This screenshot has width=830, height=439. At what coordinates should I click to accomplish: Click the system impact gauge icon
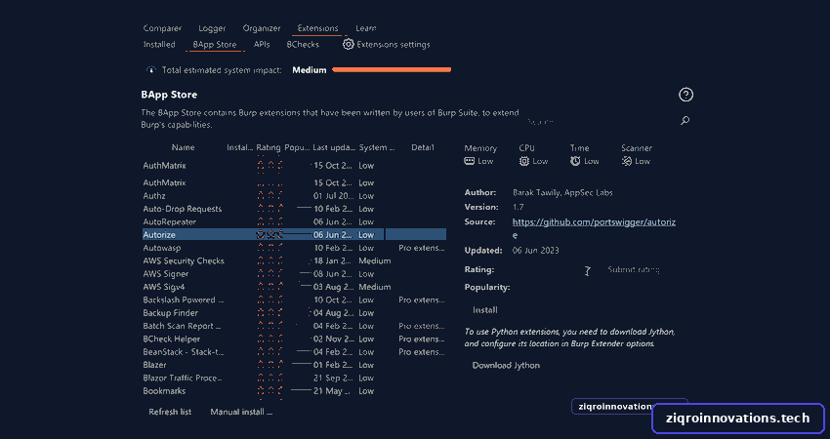pyautogui.click(x=151, y=70)
